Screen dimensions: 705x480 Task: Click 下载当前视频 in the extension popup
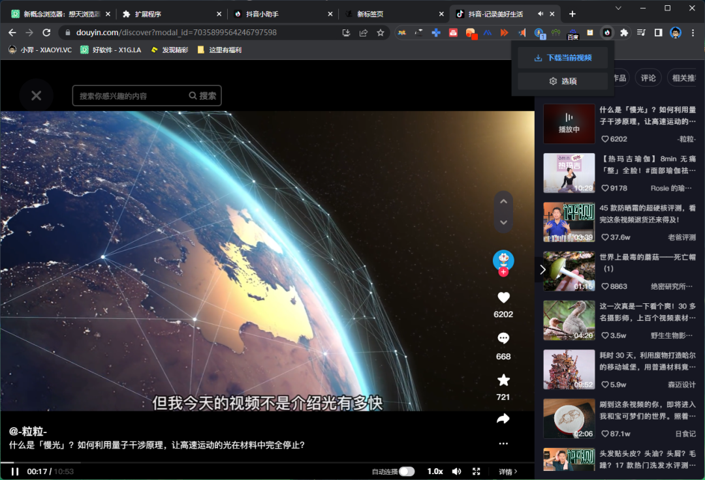coord(563,58)
